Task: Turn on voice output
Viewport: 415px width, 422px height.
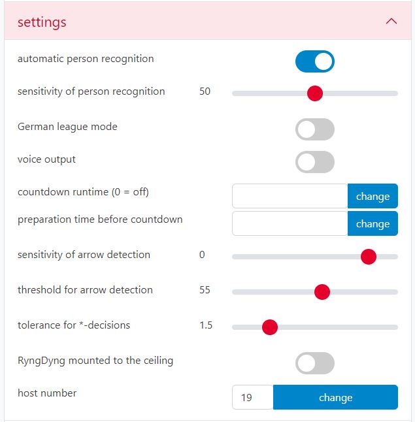Action: 315,162
